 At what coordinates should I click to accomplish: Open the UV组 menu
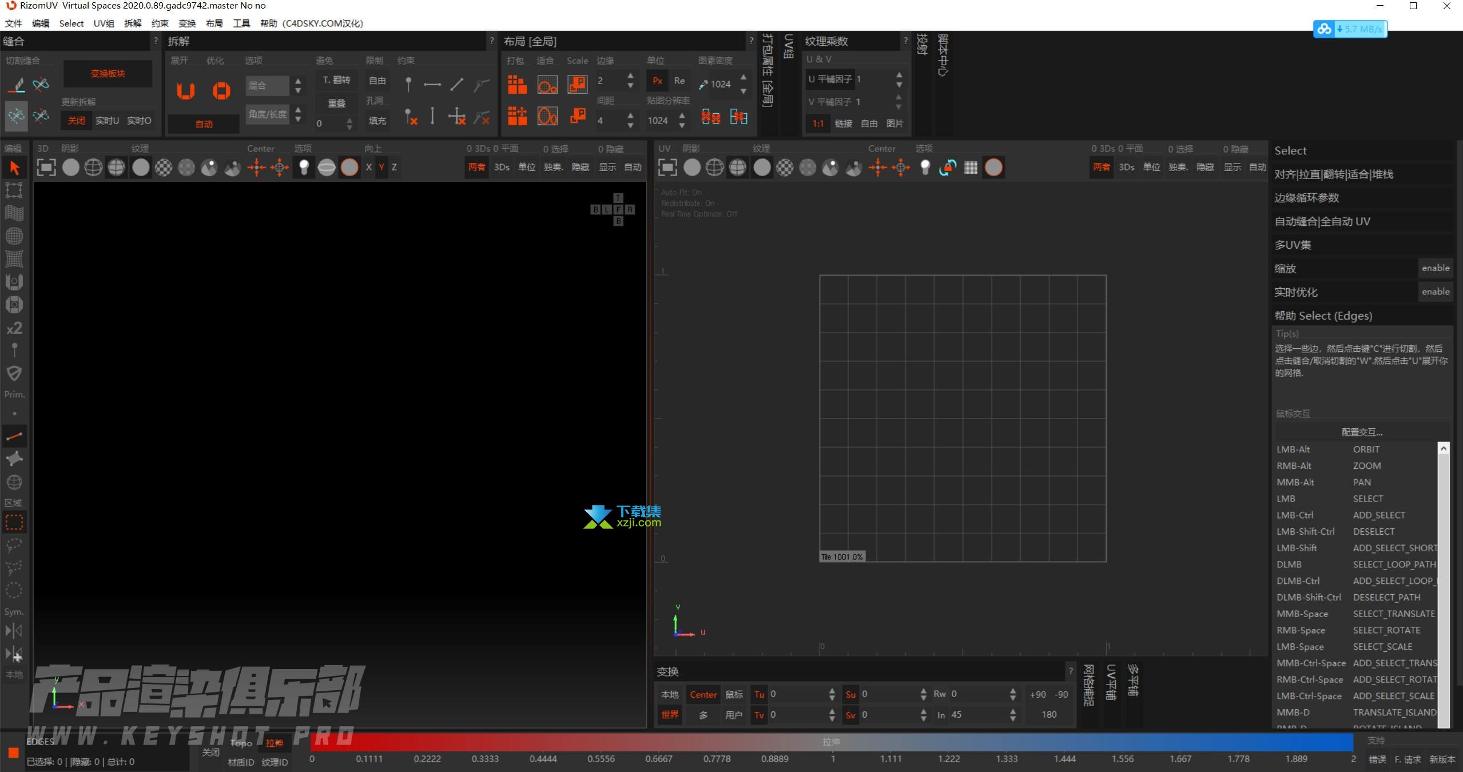click(x=104, y=23)
